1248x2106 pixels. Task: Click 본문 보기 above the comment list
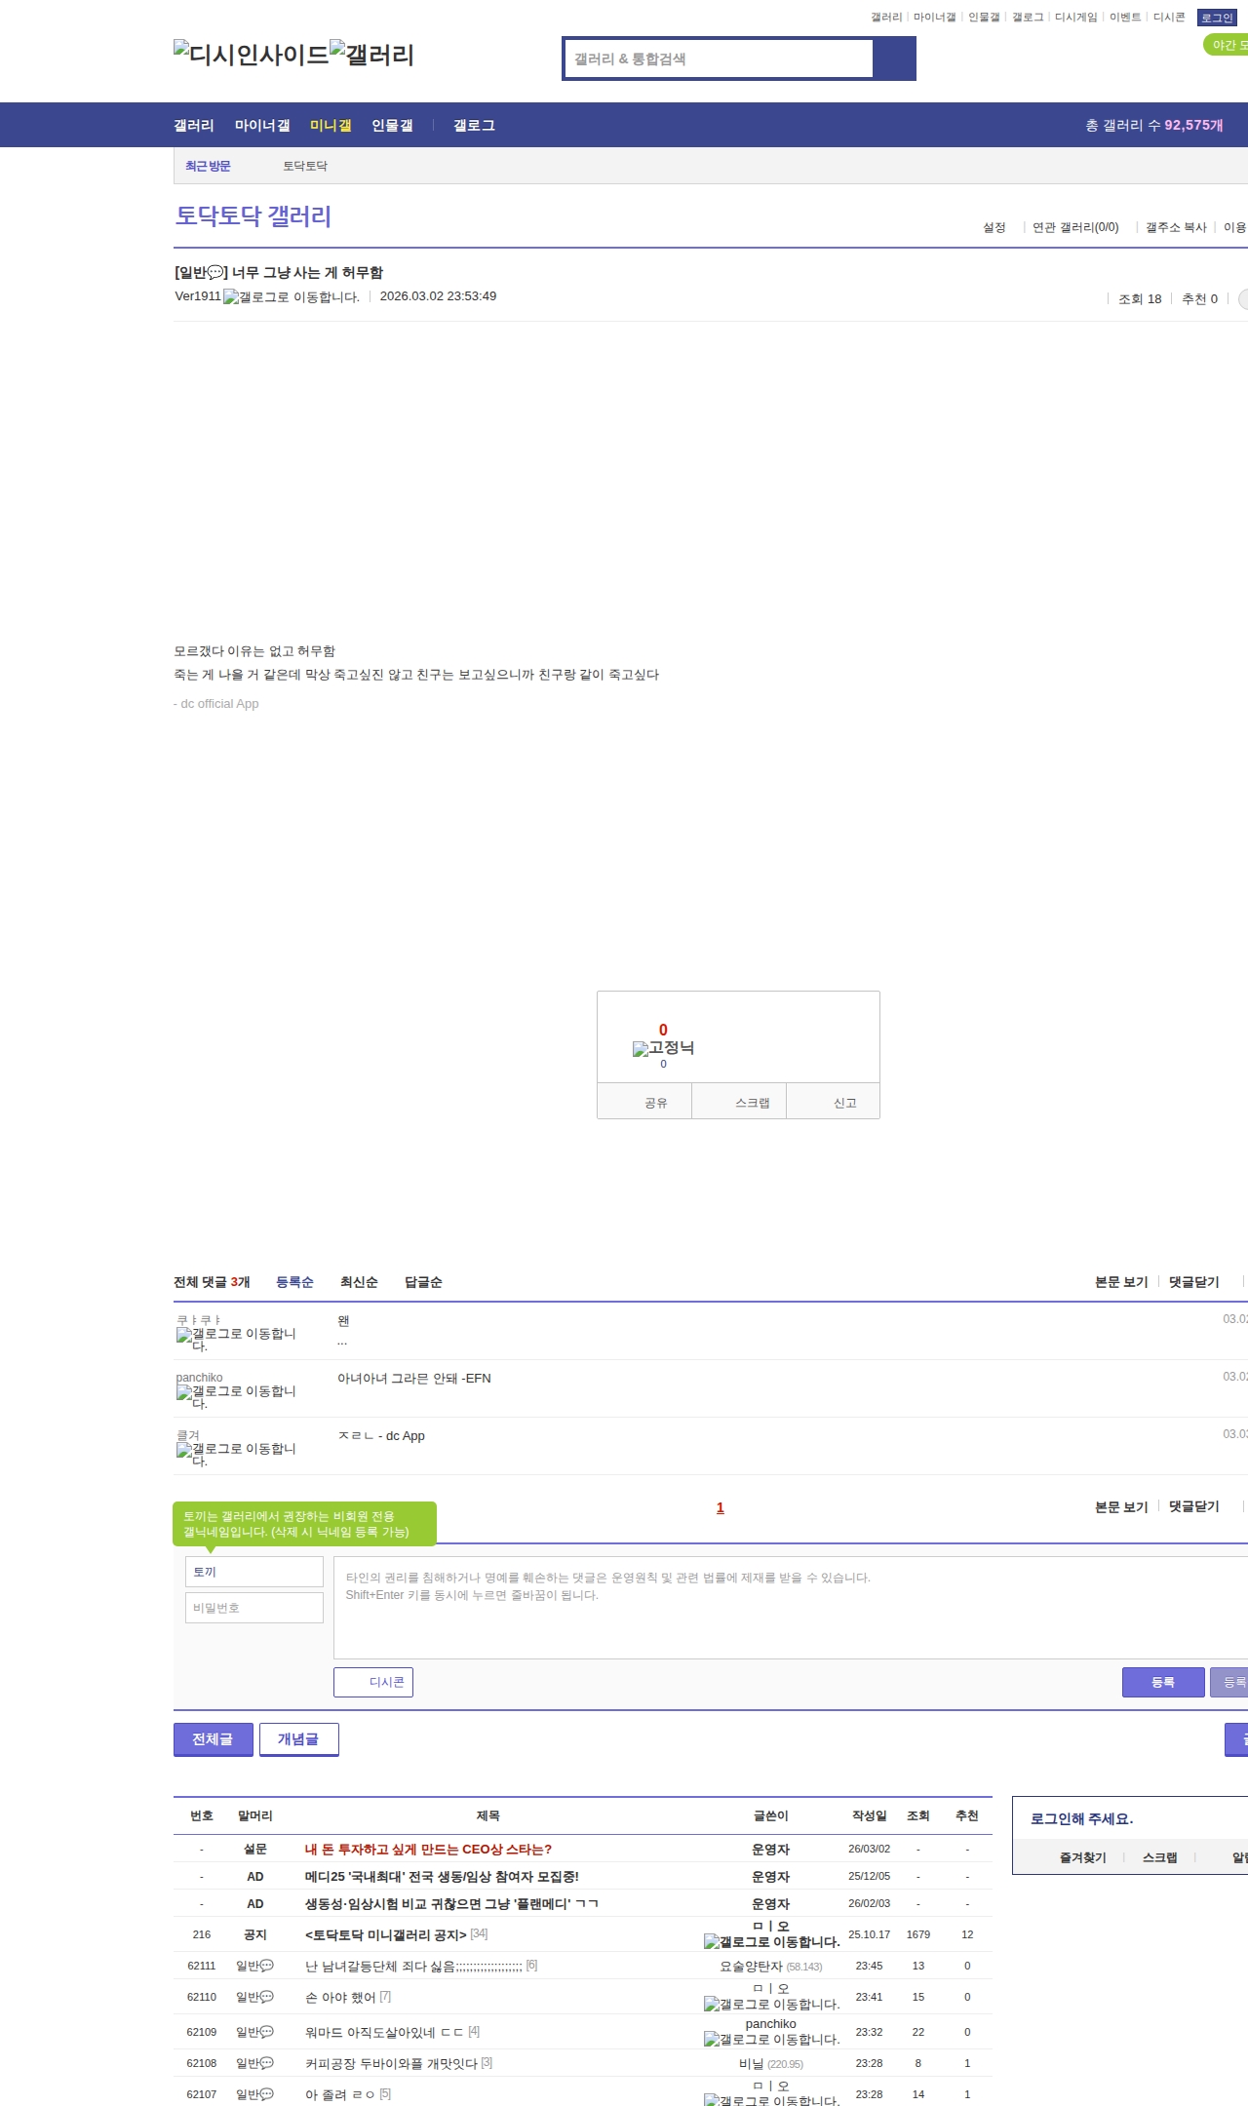[1121, 1282]
